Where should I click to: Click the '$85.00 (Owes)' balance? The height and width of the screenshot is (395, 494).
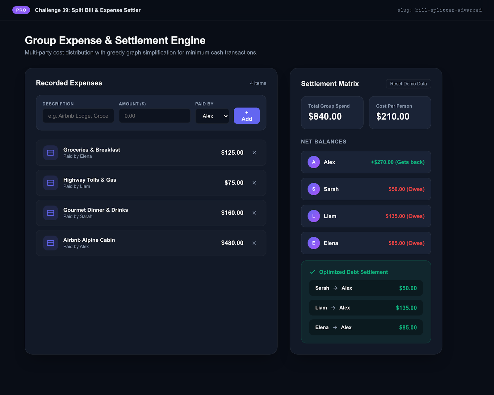tap(407, 243)
